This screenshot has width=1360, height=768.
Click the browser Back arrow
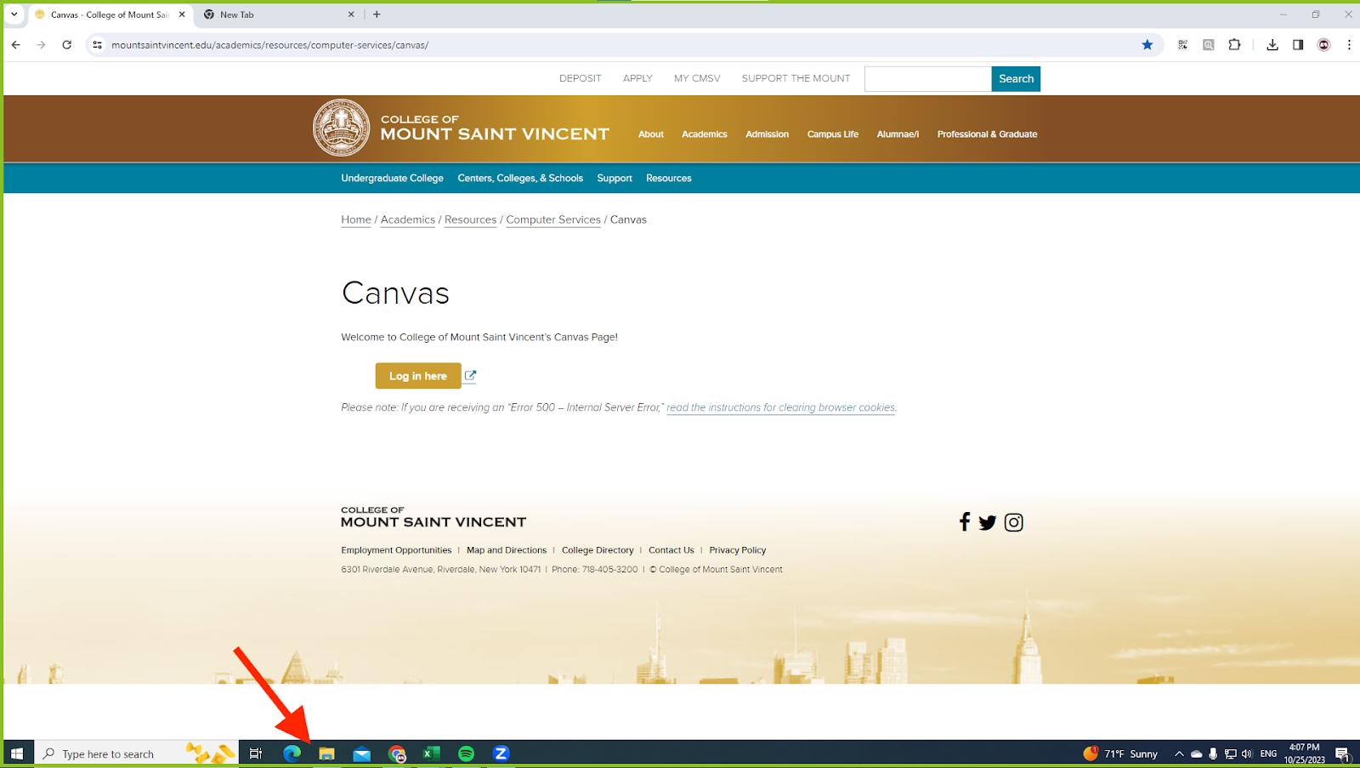(16, 45)
